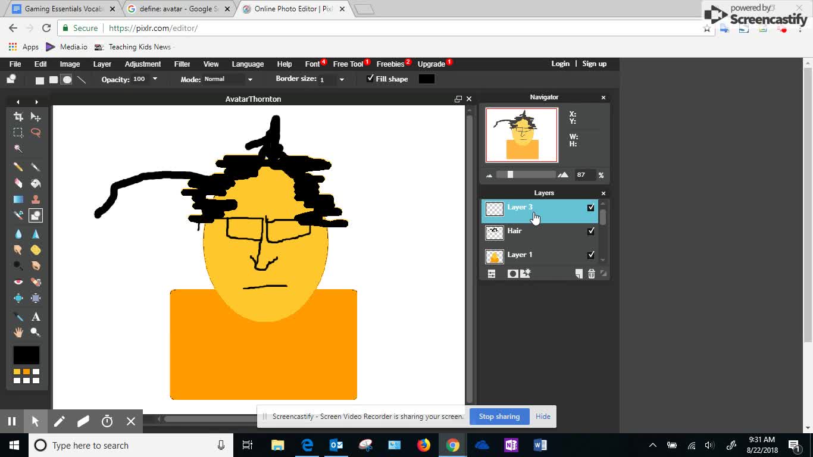
Task: Toggle the Fill shape checkbox
Action: pos(370,79)
